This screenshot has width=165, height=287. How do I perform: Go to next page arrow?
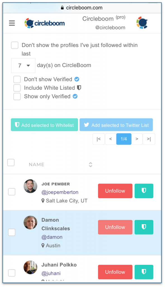tap(137, 139)
